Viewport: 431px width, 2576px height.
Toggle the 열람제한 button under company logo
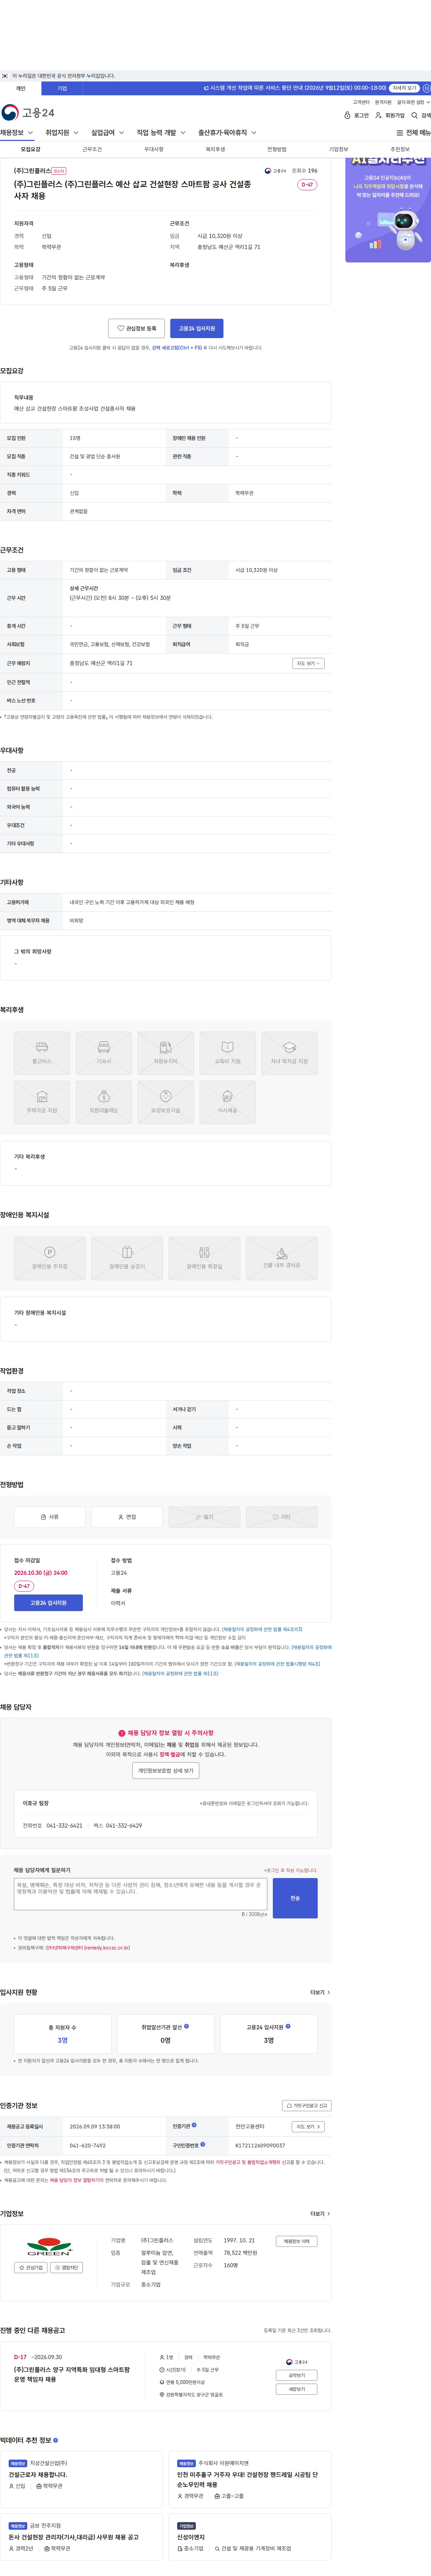(x=66, y=2267)
